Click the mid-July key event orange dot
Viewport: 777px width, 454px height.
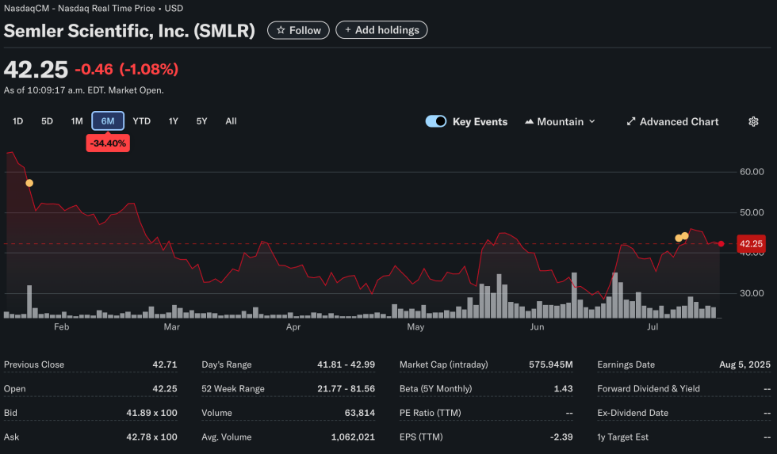pos(685,236)
